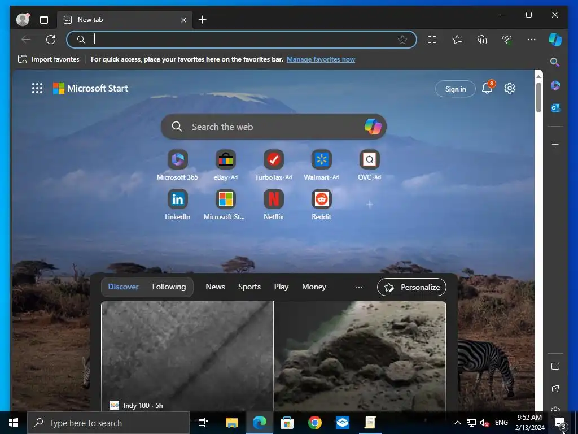Go back to the previous page
The width and height of the screenshot is (578, 434).
[26, 40]
